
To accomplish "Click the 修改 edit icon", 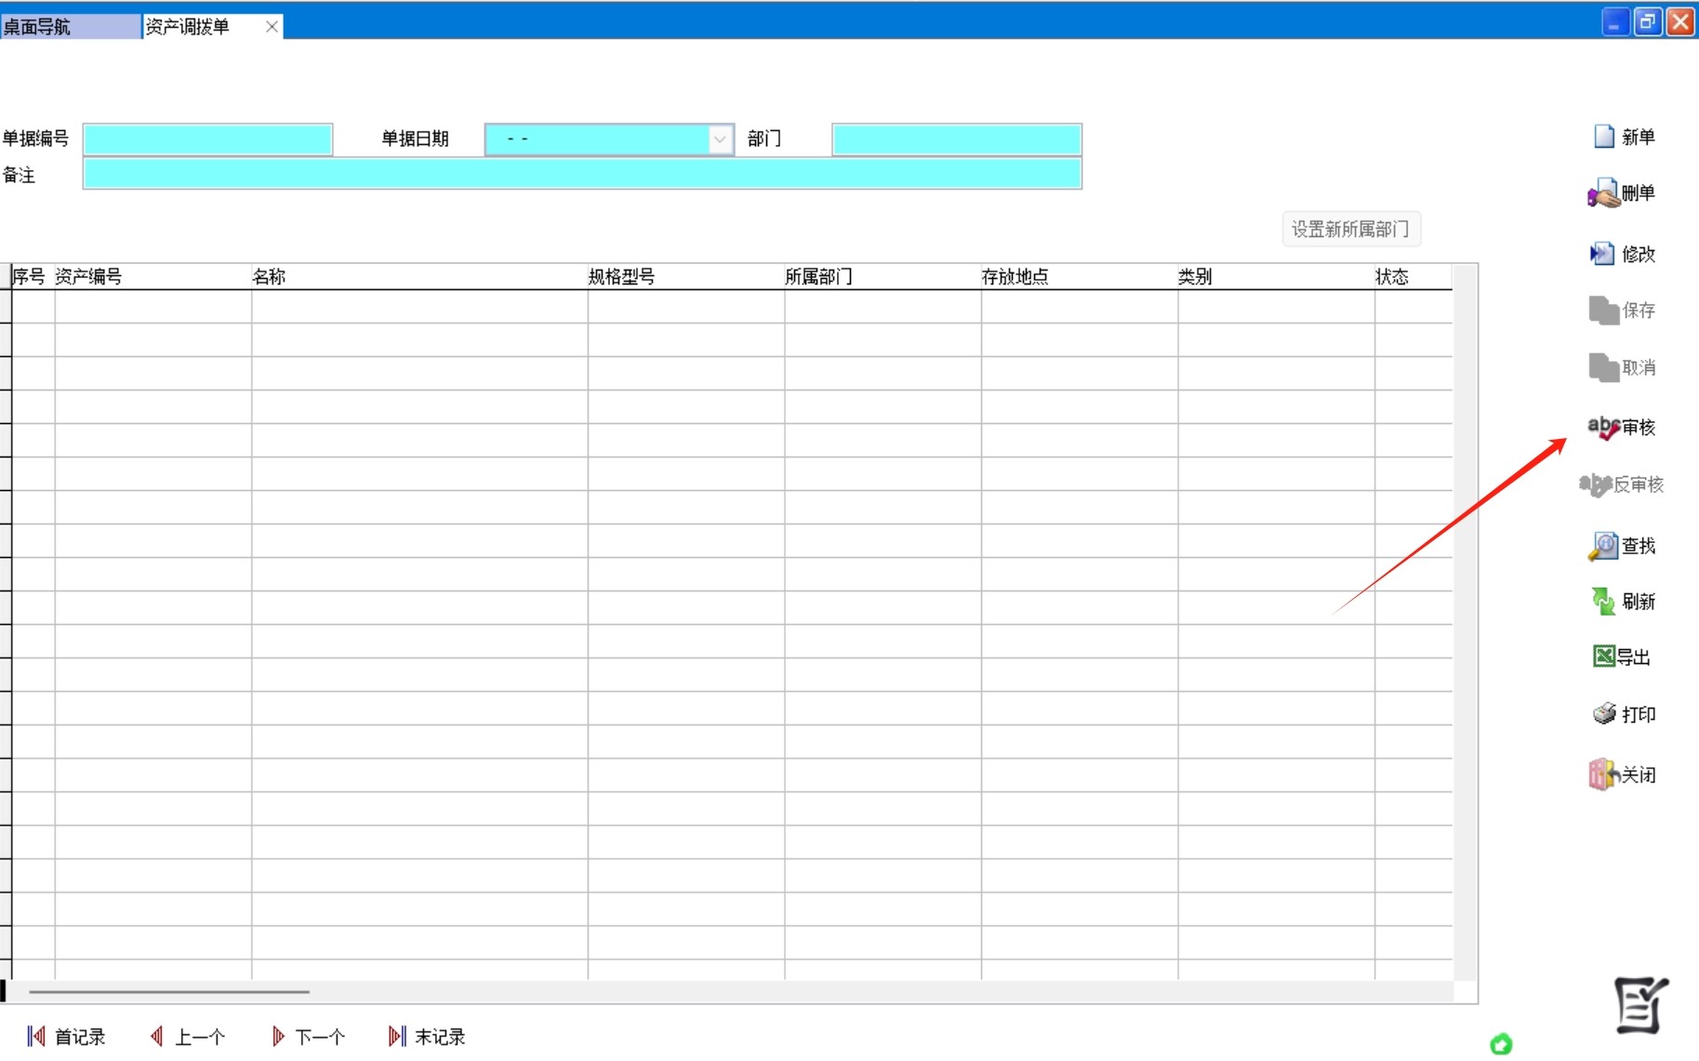I will click(1602, 254).
